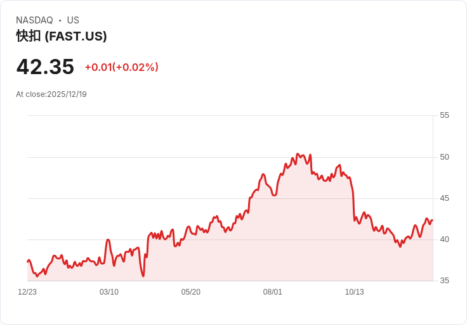Select the 10/13 date on the x-axis

354,292
